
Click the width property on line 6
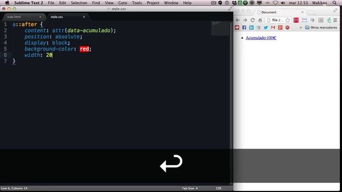tap(32, 55)
